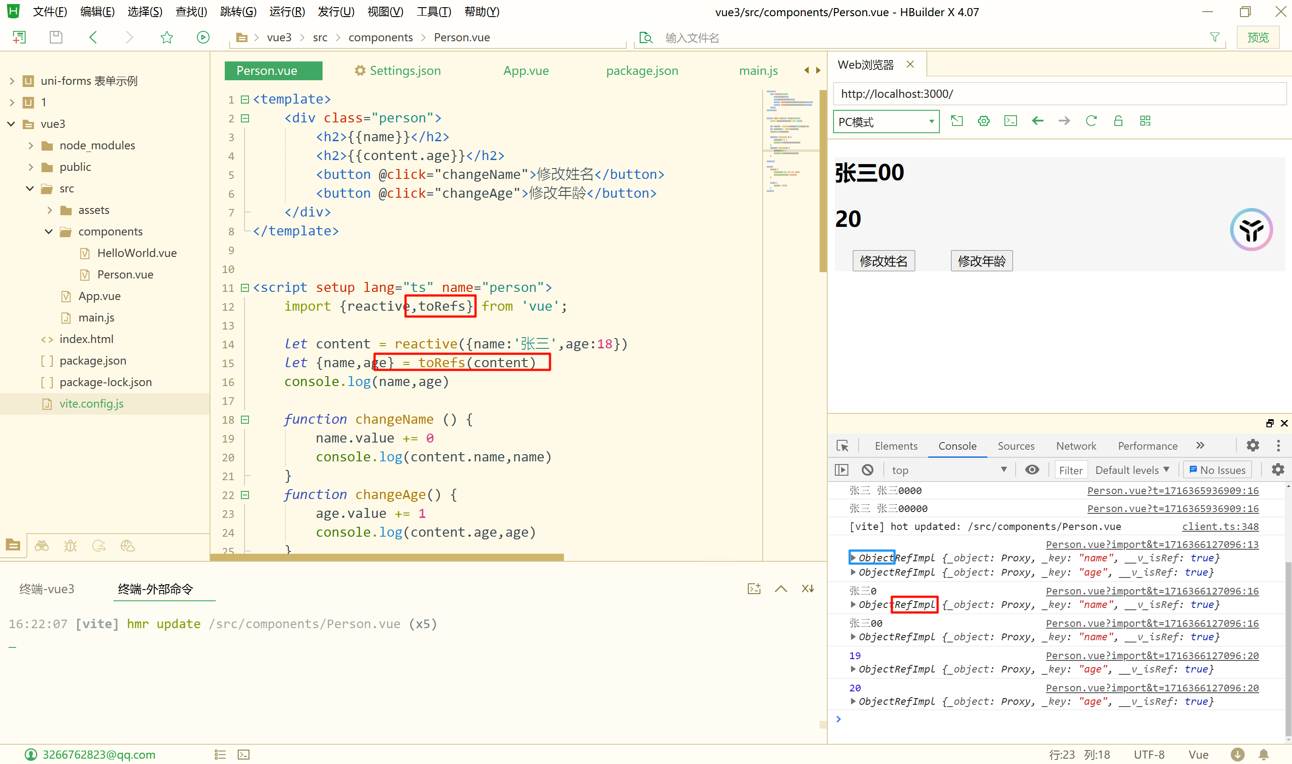Click the devtools inspect element icon
Image resolution: width=1292 pixels, height=764 pixels.
(x=842, y=446)
